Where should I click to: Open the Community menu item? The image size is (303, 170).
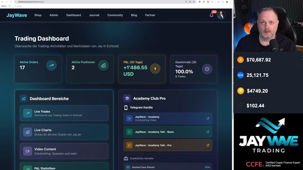coord(115,15)
